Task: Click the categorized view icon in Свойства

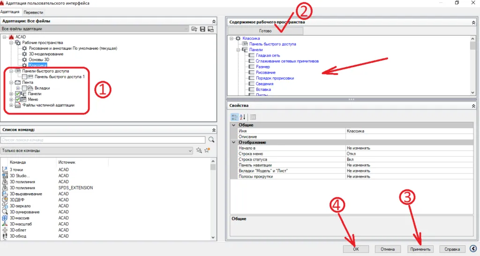Action: 235,117
